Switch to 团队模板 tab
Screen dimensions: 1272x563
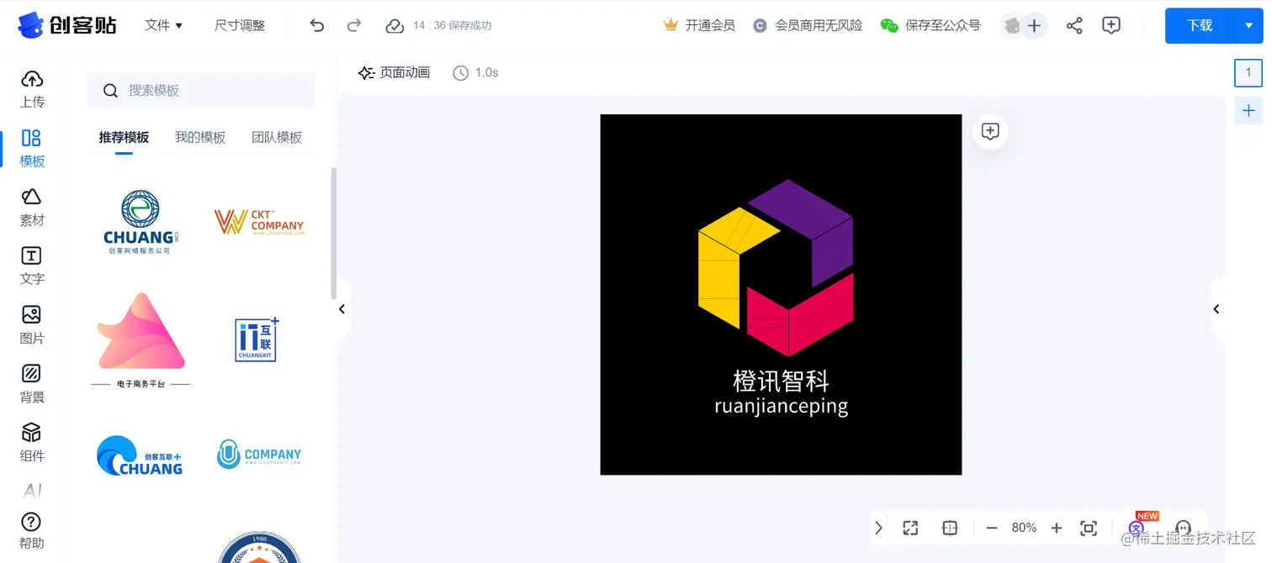(277, 137)
